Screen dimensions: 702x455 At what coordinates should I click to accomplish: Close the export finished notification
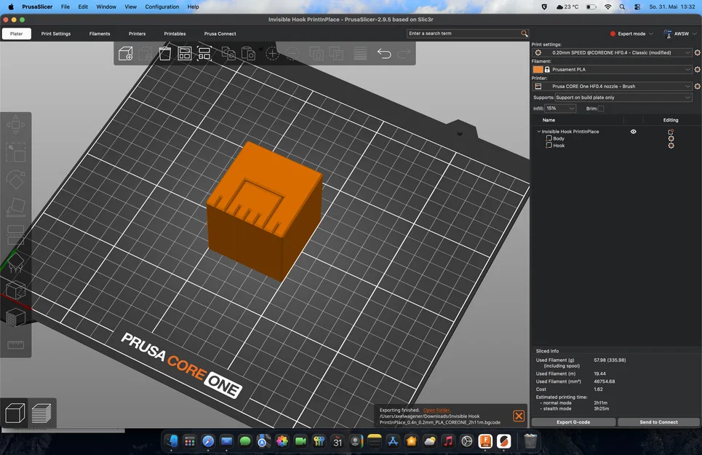tap(519, 416)
